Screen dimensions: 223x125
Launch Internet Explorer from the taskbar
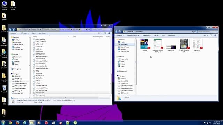coord(25,123)
